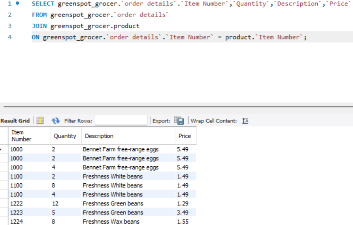Click the Price column header

click(x=185, y=136)
